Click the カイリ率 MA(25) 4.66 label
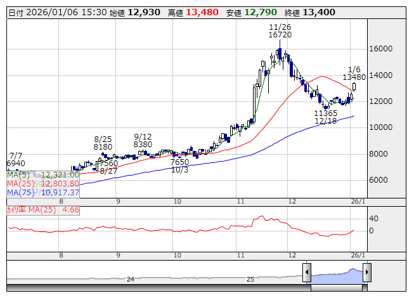 (42, 210)
